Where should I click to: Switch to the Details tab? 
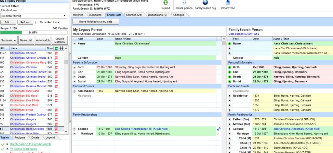[x=35, y=137]
